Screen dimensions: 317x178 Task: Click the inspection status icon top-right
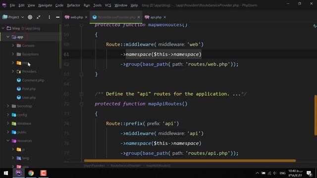coord(315,26)
